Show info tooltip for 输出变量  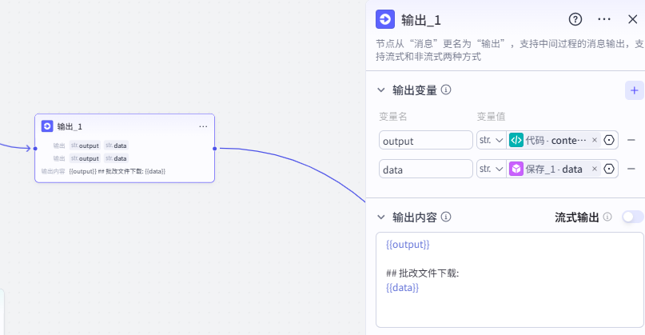coord(446,90)
